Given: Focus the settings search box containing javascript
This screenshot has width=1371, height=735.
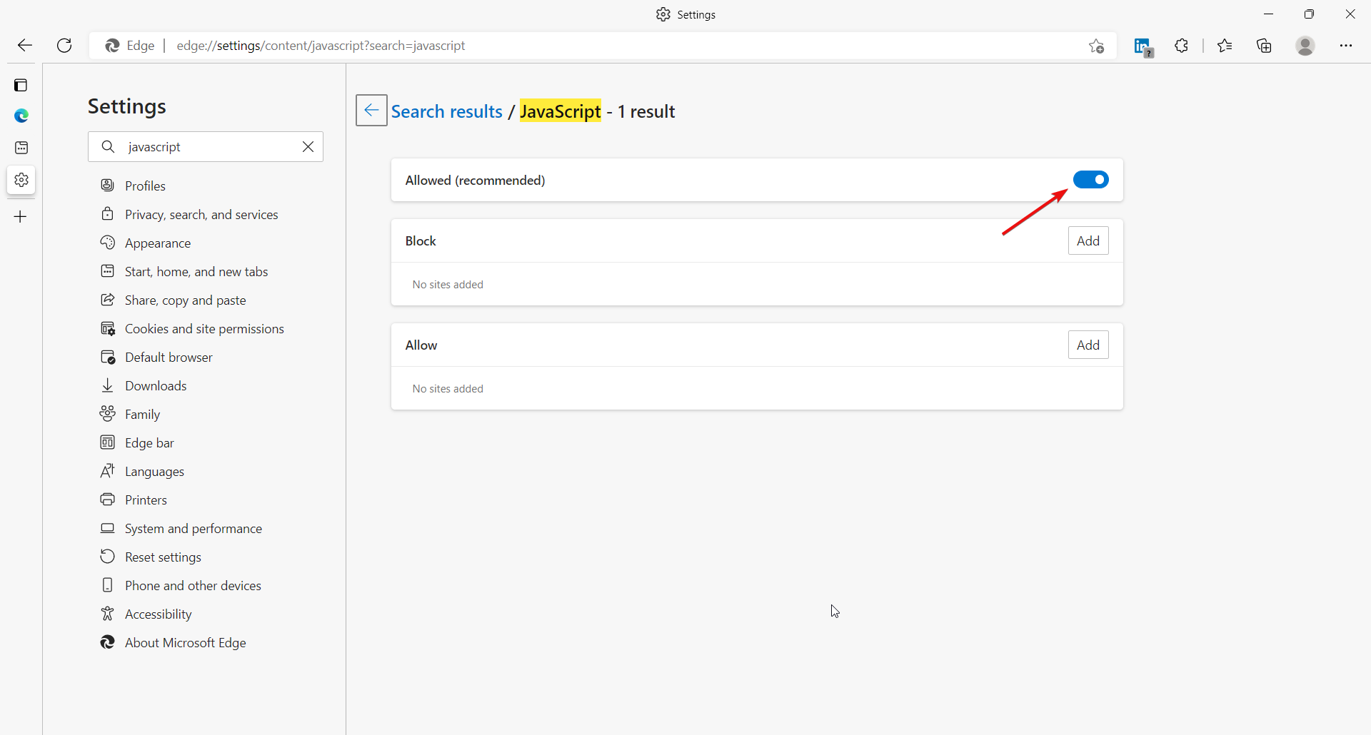Looking at the screenshot, I should 206,146.
